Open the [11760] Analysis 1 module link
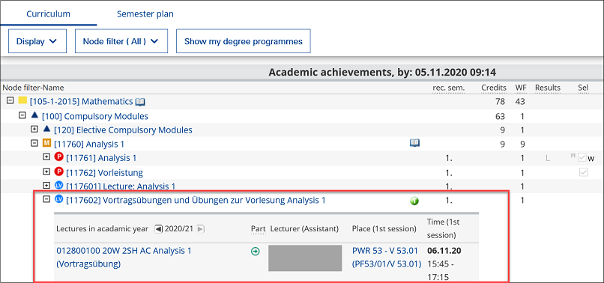 89,144
